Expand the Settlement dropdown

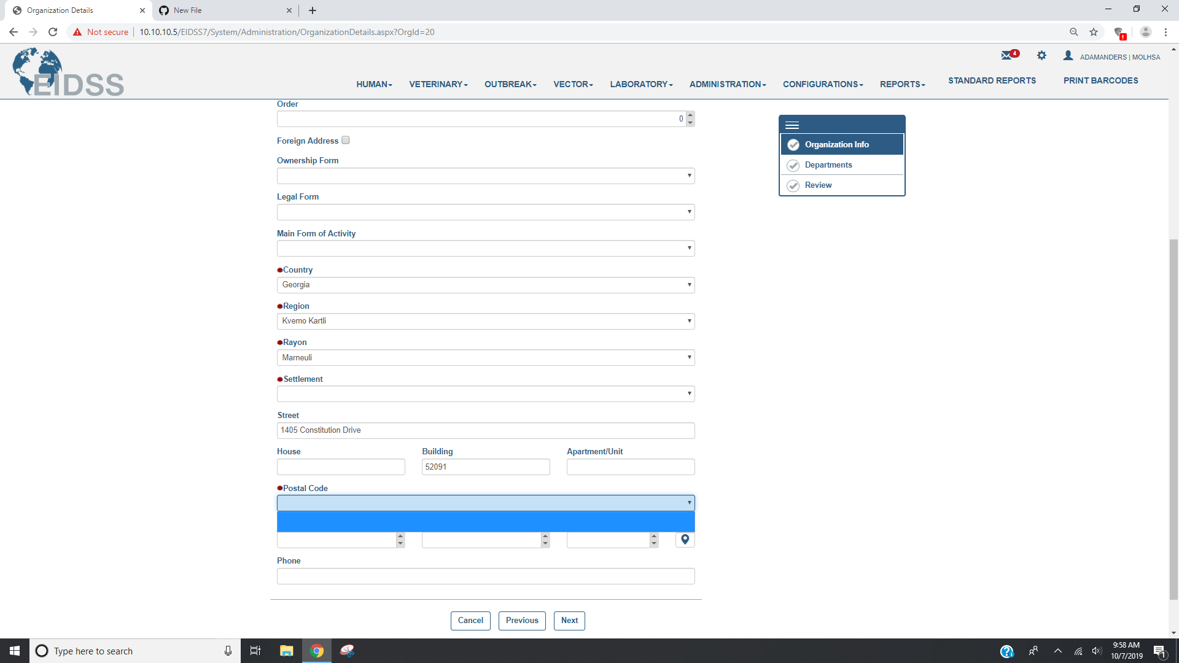coord(485,394)
